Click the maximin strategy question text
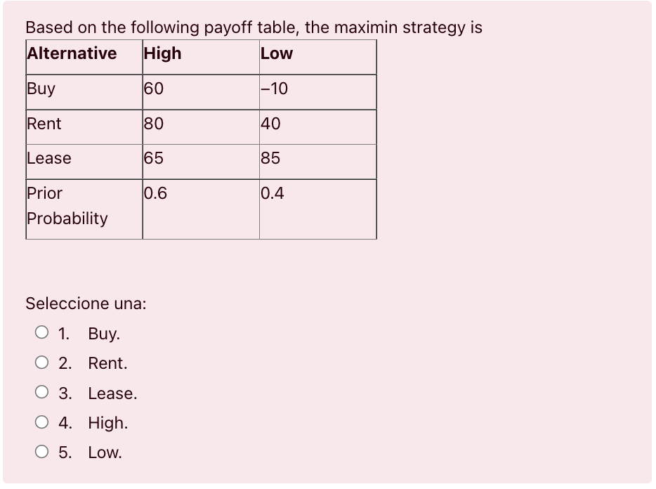Viewport: 656px width, 489px height. [x=253, y=27]
